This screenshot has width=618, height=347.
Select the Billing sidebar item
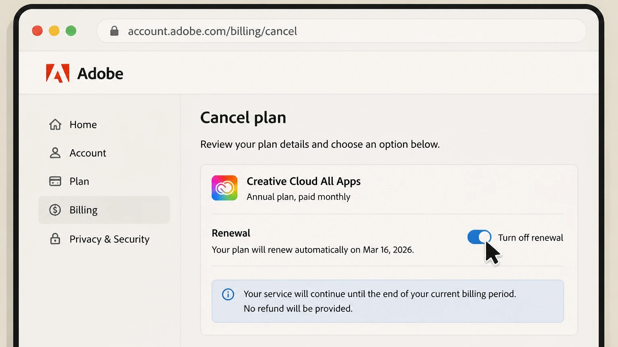click(104, 210)
